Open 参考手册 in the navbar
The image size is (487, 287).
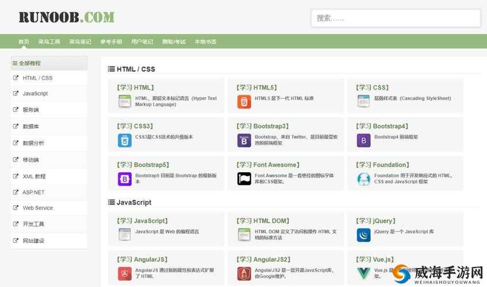[111, 41]
